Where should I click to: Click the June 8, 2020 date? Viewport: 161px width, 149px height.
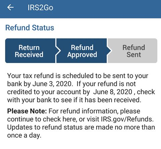(x=113, y=92)
